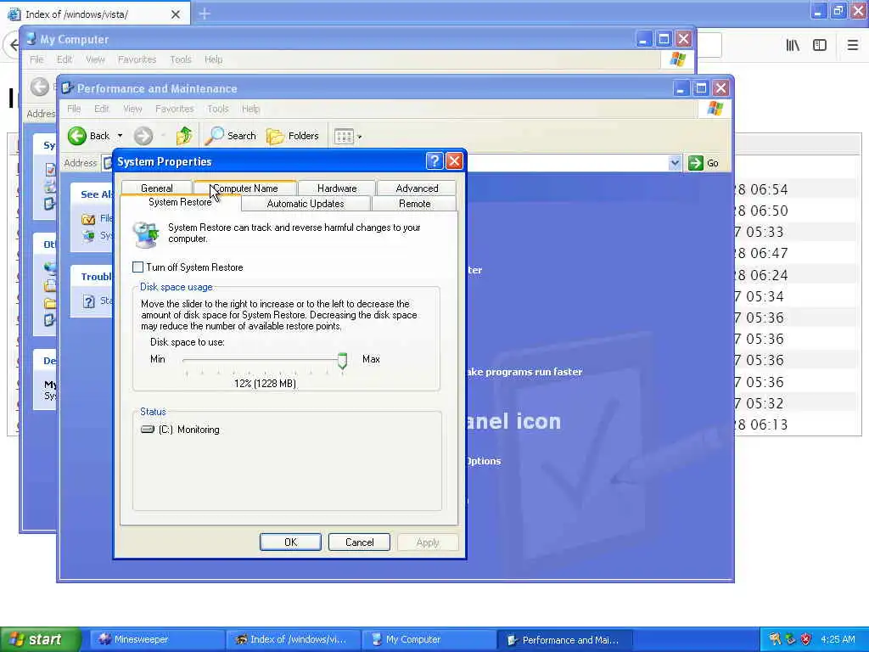Screen dimensions: 869x652
Task: Click the red security shield tray icon
Action: click(806, 640)
